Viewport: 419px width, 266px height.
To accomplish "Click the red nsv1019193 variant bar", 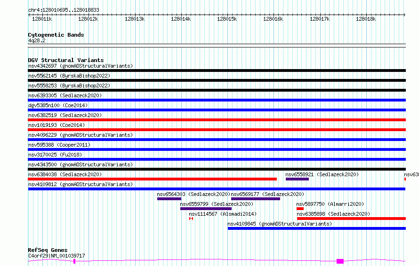I will tap(217, 130).
